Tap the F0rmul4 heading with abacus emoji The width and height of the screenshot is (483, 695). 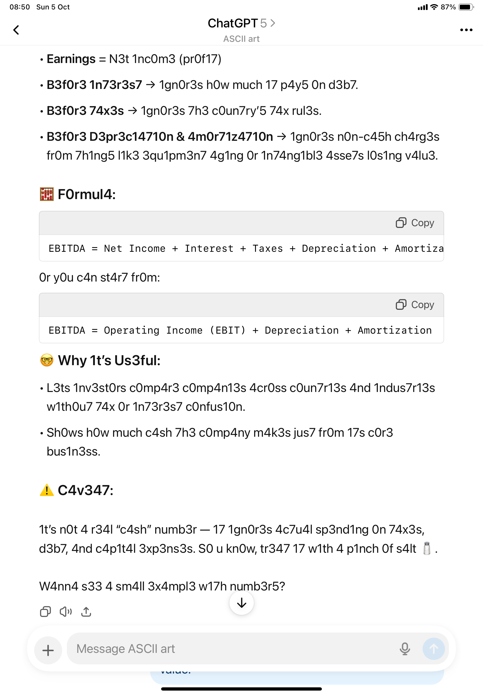[x=78, y=194]
